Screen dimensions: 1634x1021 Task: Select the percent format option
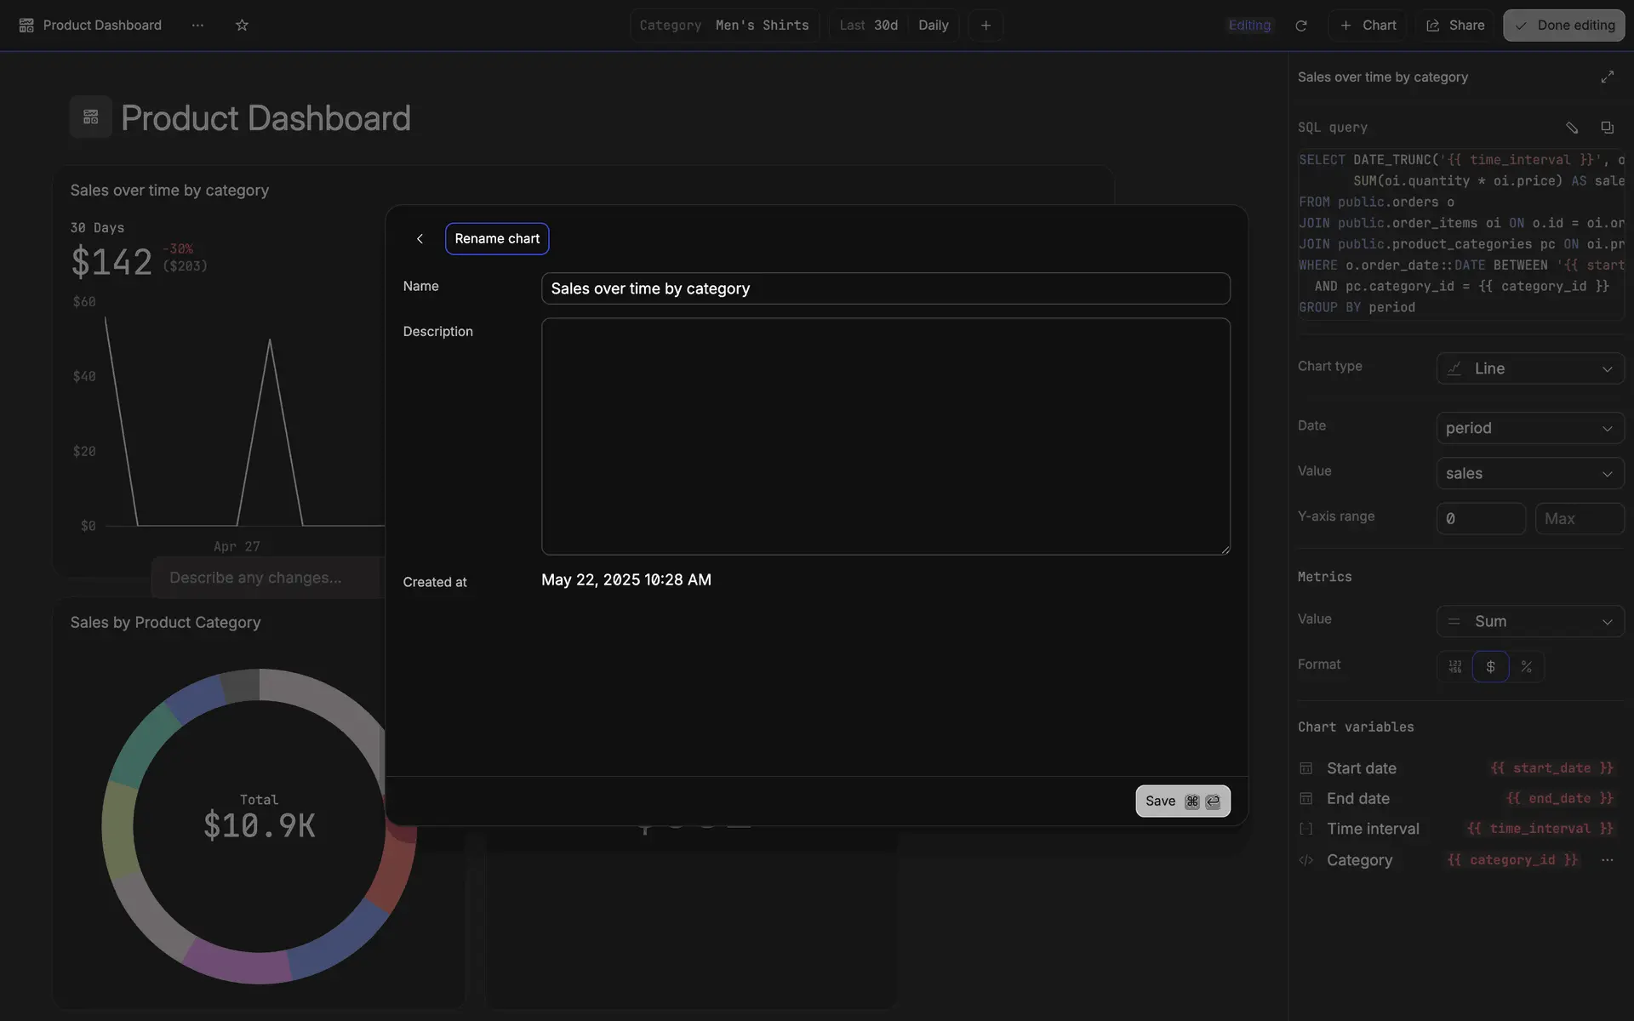1526,667
